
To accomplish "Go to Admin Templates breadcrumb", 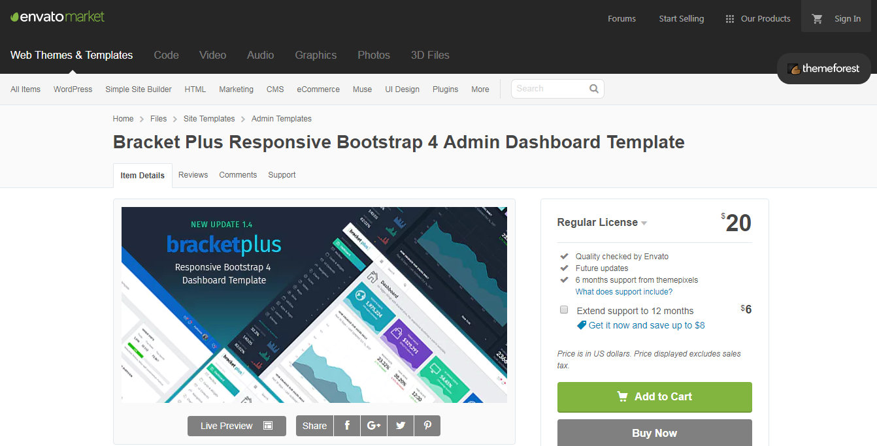I will point(282,119).
